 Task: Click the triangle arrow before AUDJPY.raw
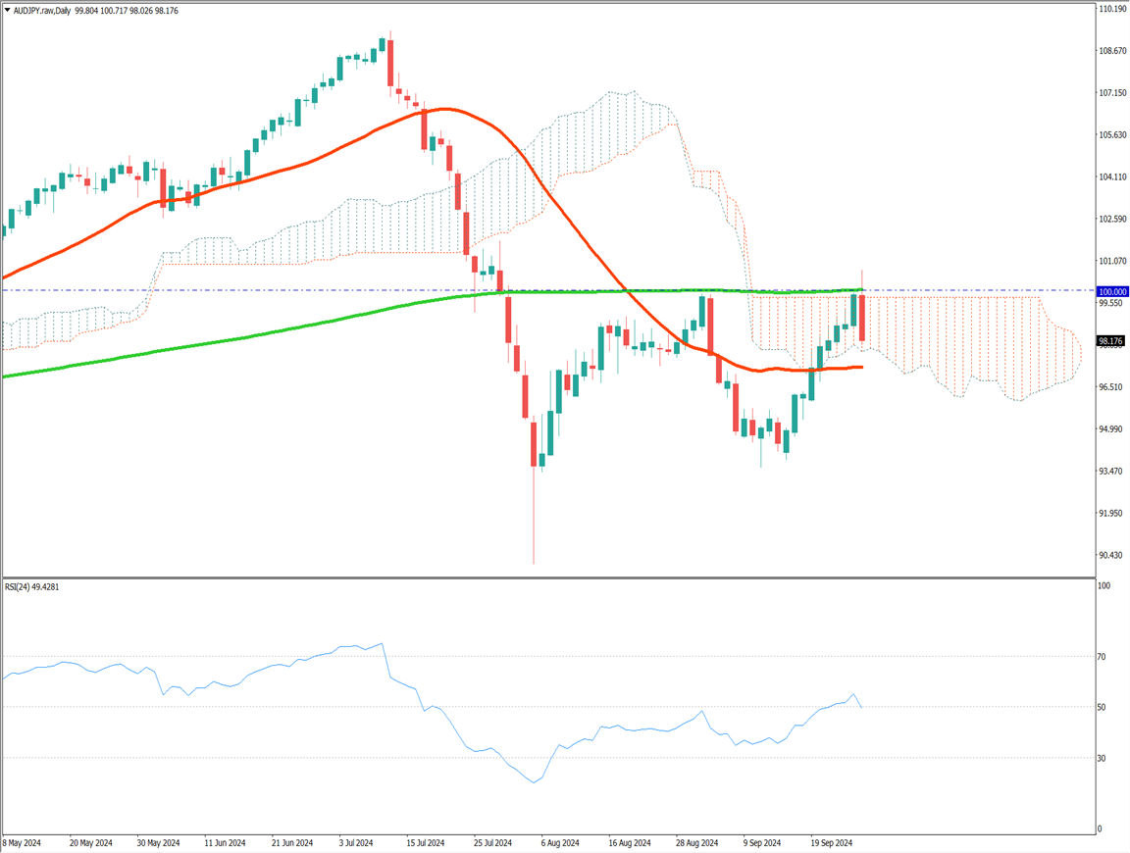(x=7, y=10)
